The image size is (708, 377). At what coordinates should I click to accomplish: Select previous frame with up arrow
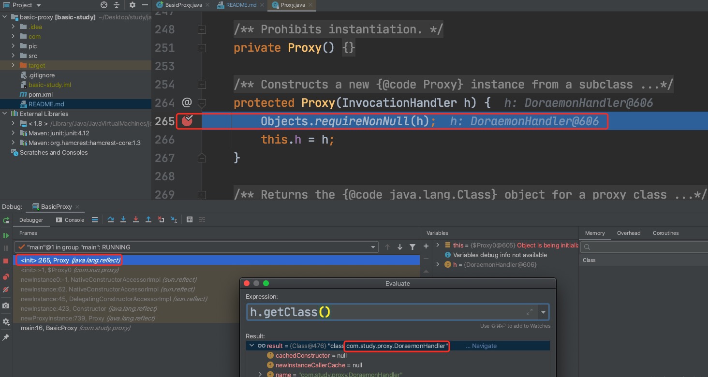(387, 247)
